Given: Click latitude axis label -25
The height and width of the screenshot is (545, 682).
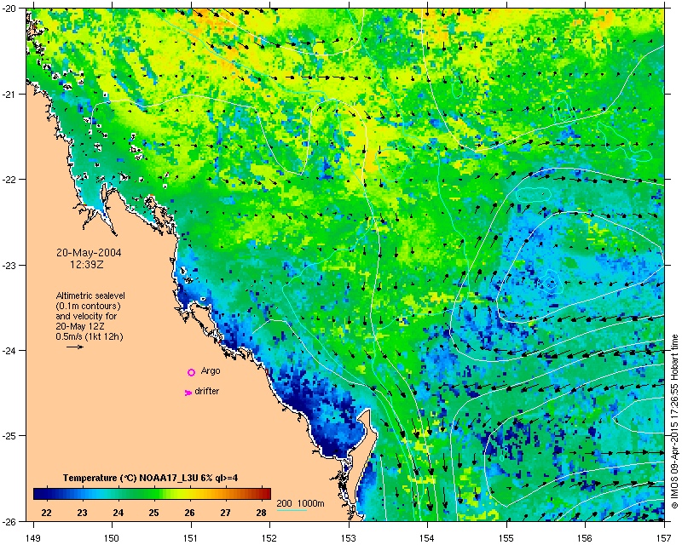Looking at the screenshot, I should click(x=9, y=436).
